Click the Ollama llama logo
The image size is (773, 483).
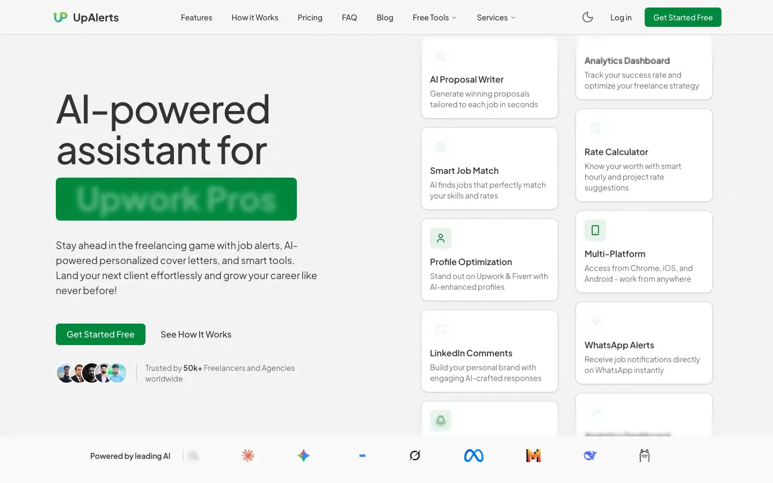pos(645,456)
